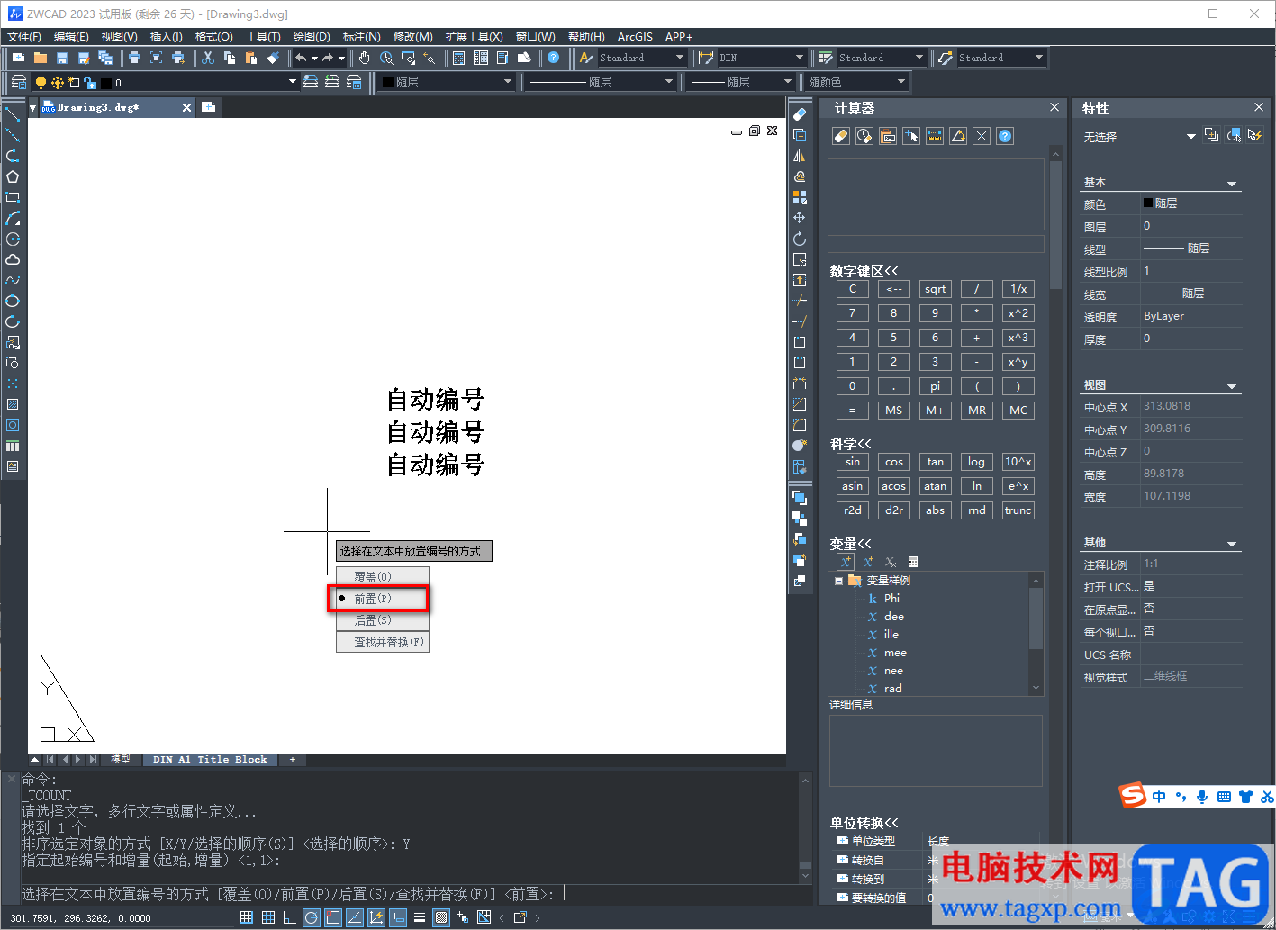
Task: Click the trunc calculator button
Action: coord(1018,510)
